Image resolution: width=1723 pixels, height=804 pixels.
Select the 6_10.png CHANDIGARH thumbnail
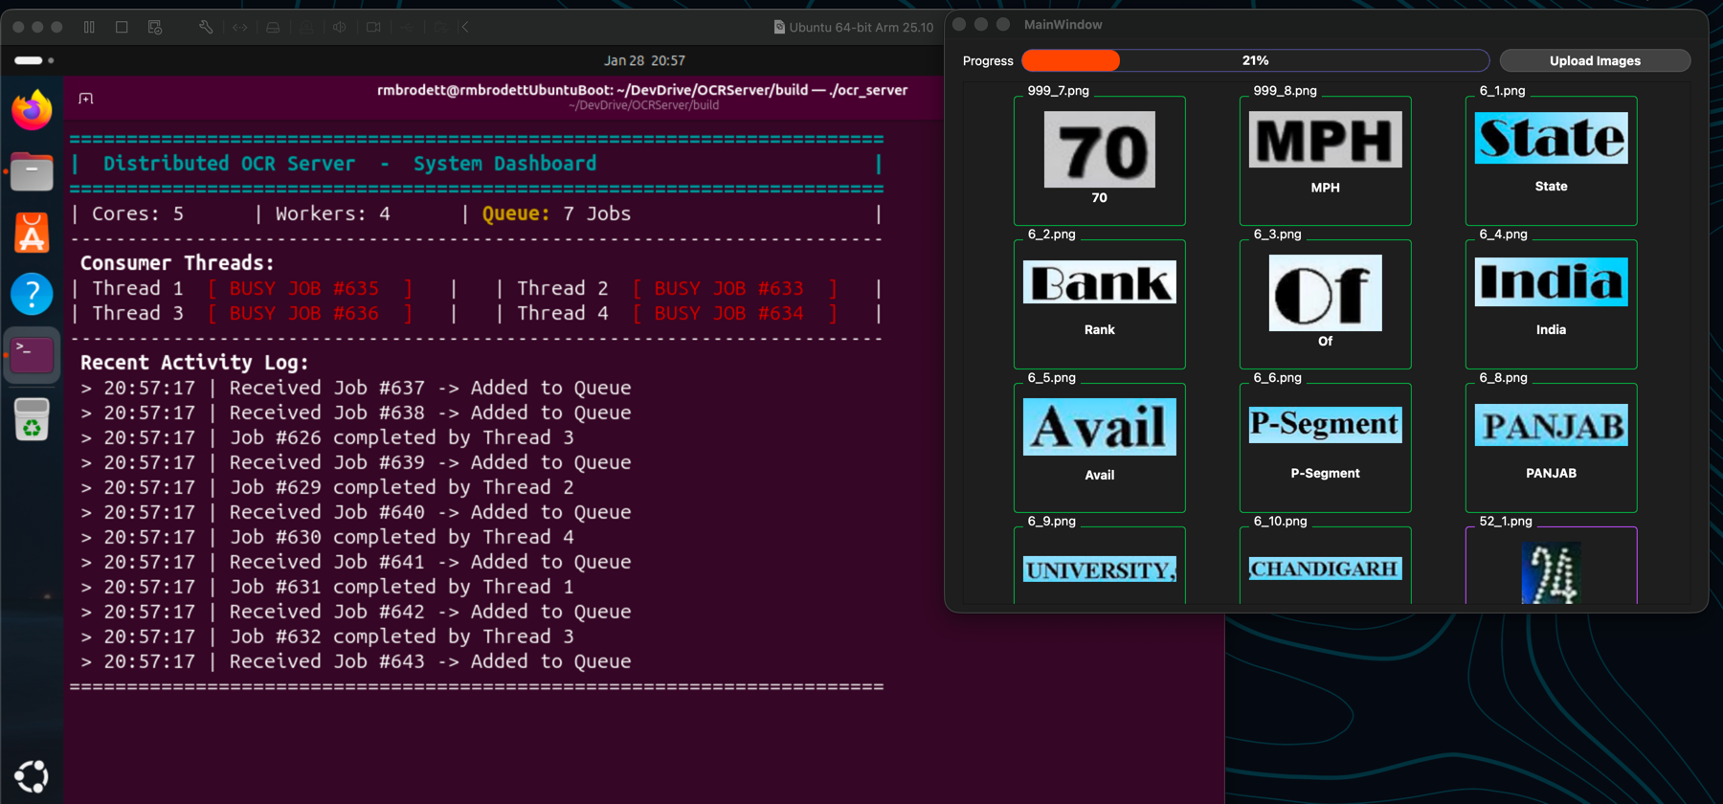1325,569
